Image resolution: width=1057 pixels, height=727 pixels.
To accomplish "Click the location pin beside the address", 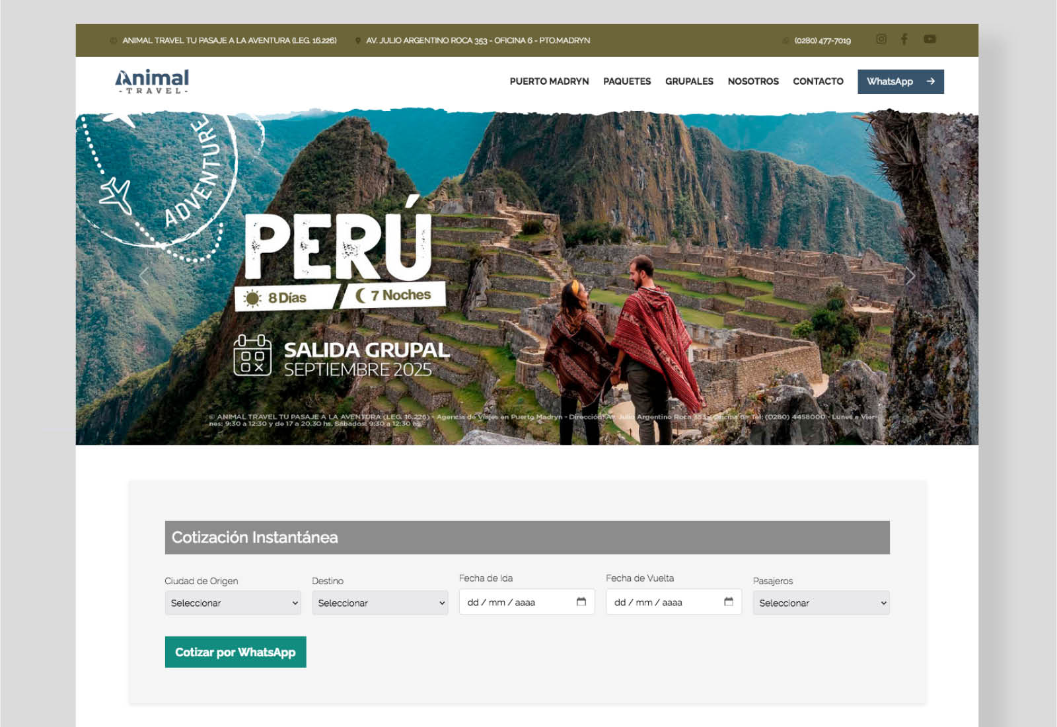I will [358, 41].
